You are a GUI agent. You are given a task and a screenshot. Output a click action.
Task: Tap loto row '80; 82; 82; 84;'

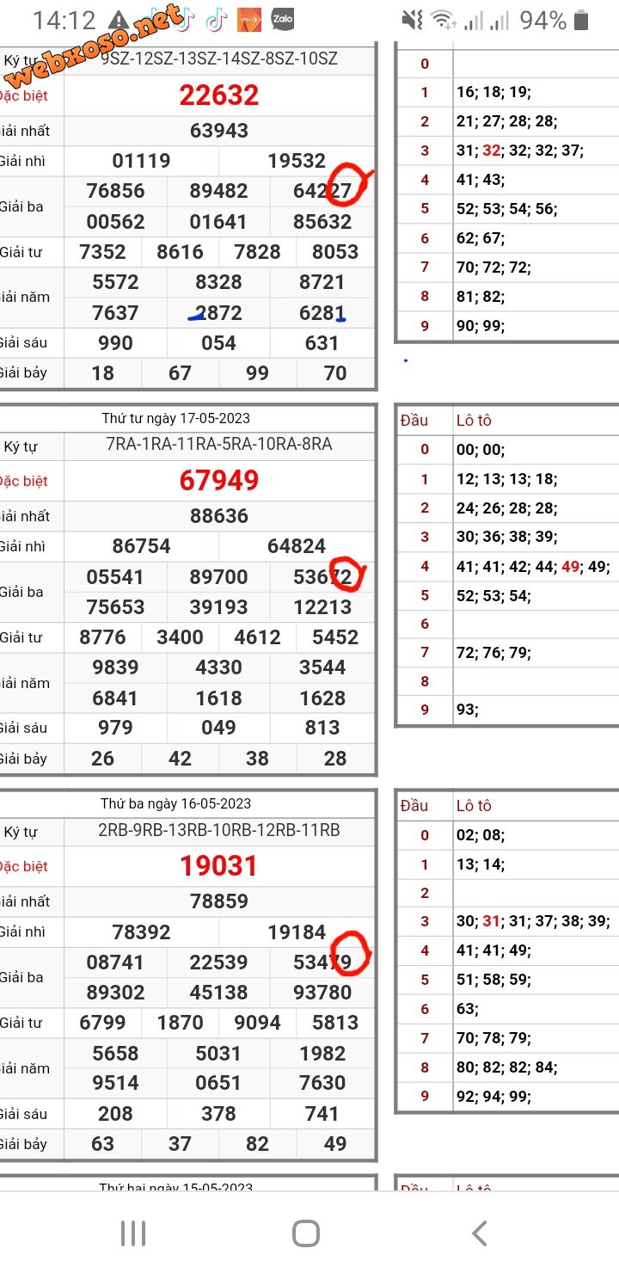click(506, 1067)
